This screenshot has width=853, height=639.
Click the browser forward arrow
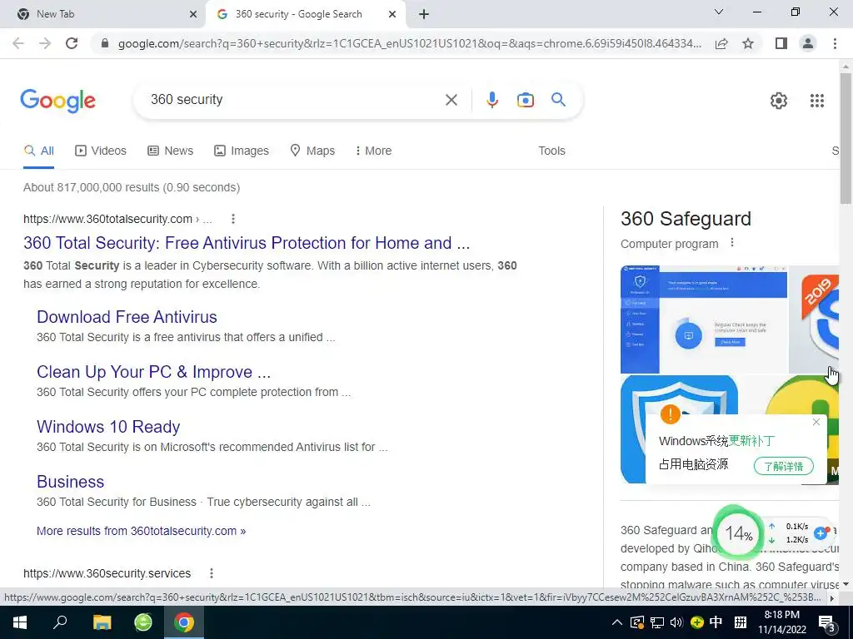pos(45,43)
